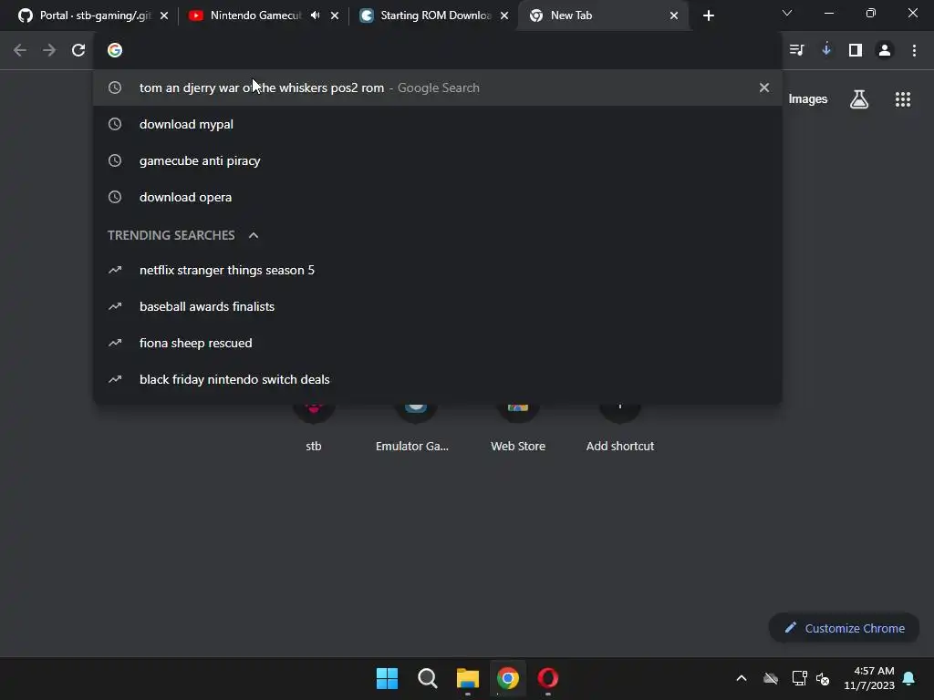The image size is (934, 700).
Task: Click Add shortcut
Action: click(619, 428)
